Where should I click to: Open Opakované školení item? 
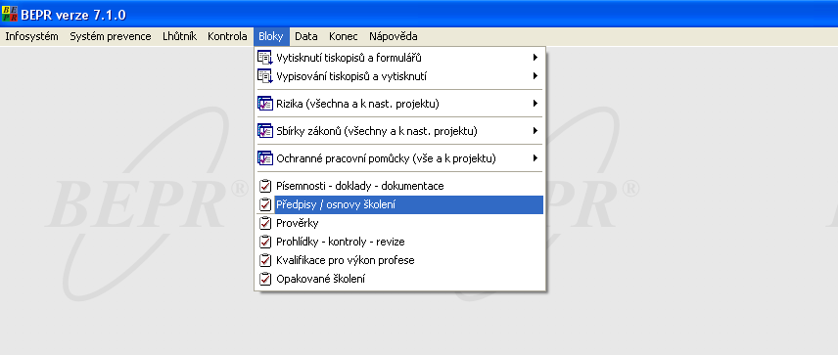(399, 279)
